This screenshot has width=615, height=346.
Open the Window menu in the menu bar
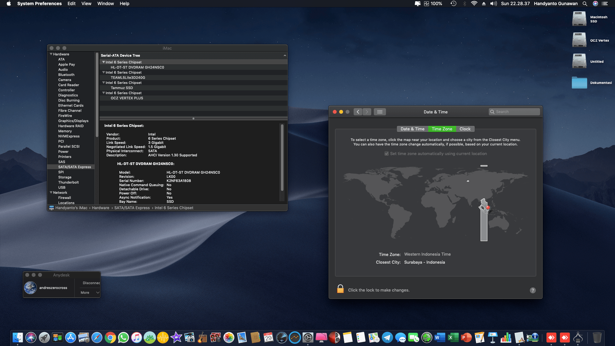(x=105, y=4)
